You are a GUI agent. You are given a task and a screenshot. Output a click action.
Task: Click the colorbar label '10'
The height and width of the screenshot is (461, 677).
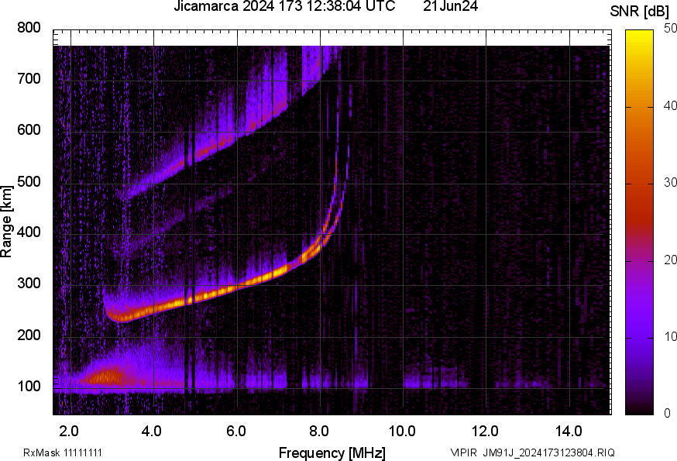[670, 336]
